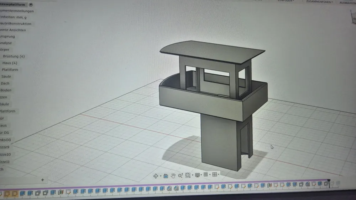The height and width of the screenshot is (200, 356).
Task: Select the Zoom magnifier tool
Action: click(x=180, y=175)
